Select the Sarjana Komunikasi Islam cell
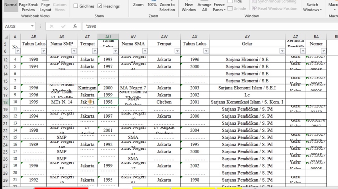The width and height of the screenshot is (338, 189). pyautogui.click(x=247, y=102)
